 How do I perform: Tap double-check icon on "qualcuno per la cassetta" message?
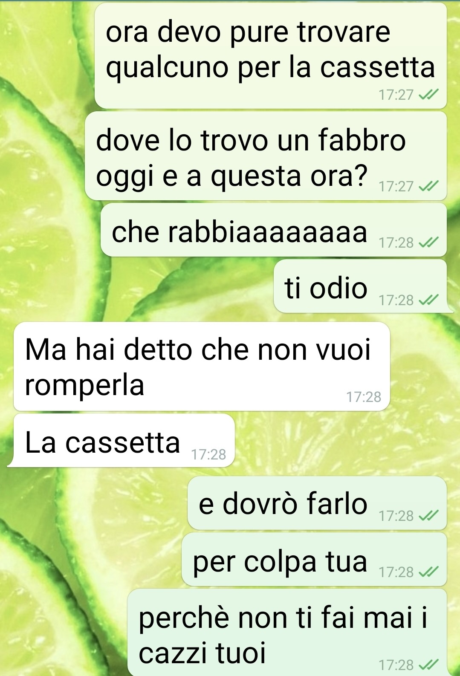pos(428,95)
